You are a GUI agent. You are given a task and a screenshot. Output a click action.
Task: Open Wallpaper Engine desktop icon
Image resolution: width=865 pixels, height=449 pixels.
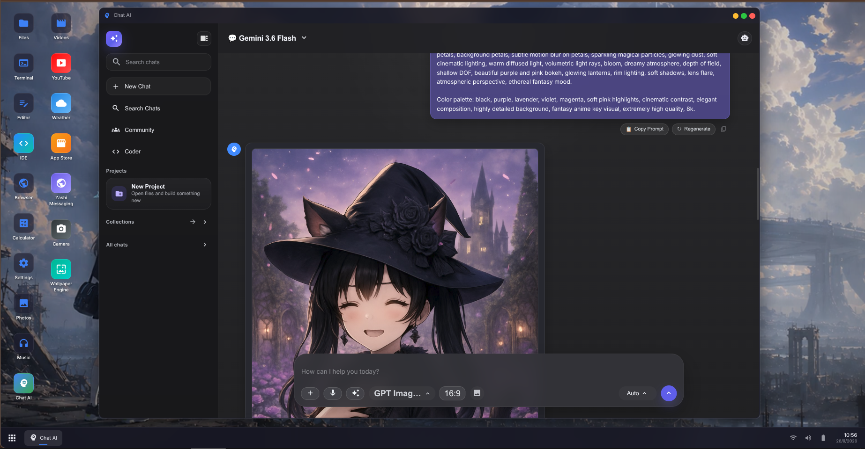click(61, 276)
